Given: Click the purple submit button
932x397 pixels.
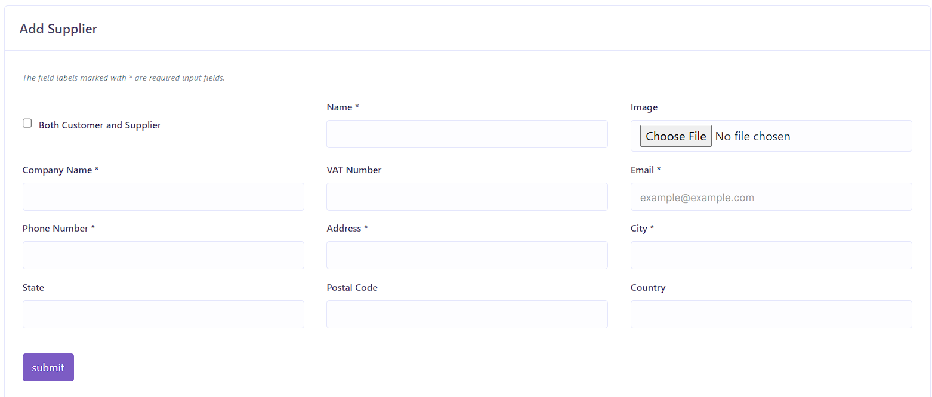Looking at the screenshot, I should point(48,367).
